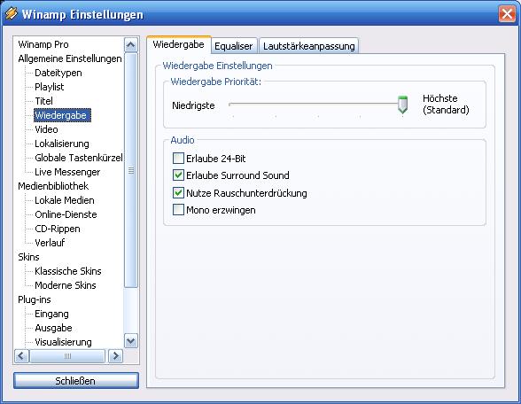Viewport: 521px width, 404px height.
Task: Select Online-Dienste entry
Action: [x=66, y=214]
